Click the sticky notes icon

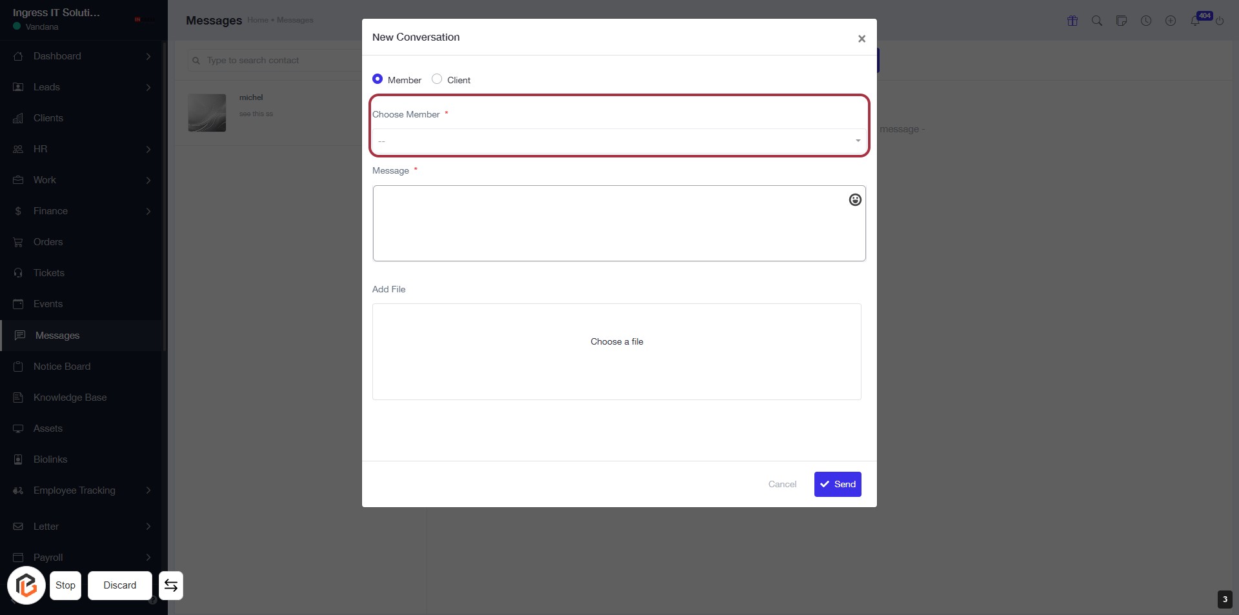1122,21
